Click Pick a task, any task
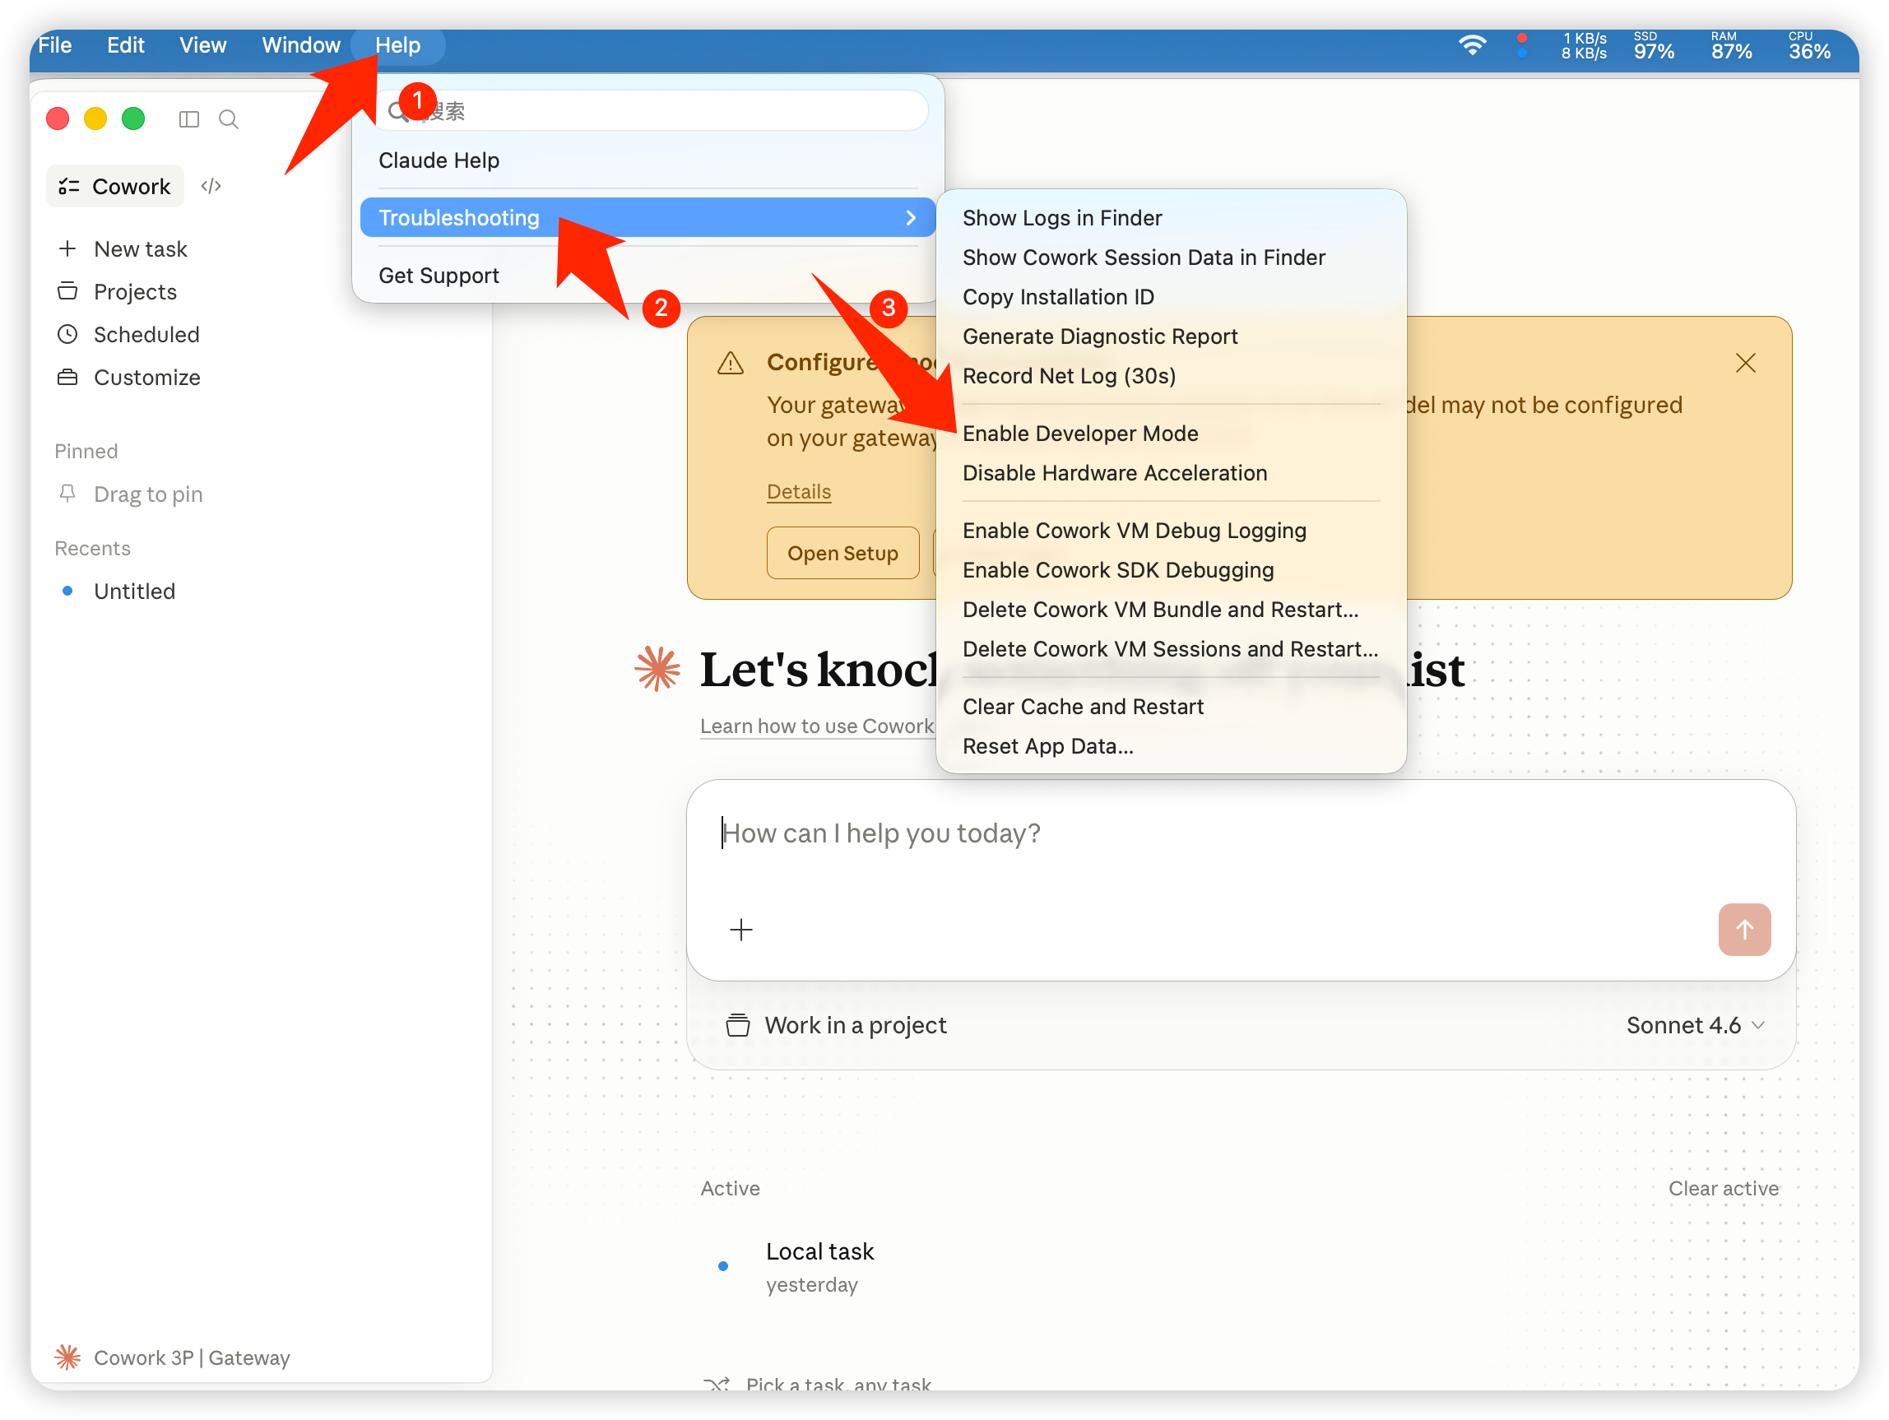The height and width of the screenshot is (1420, 1889). [838, 1384]
